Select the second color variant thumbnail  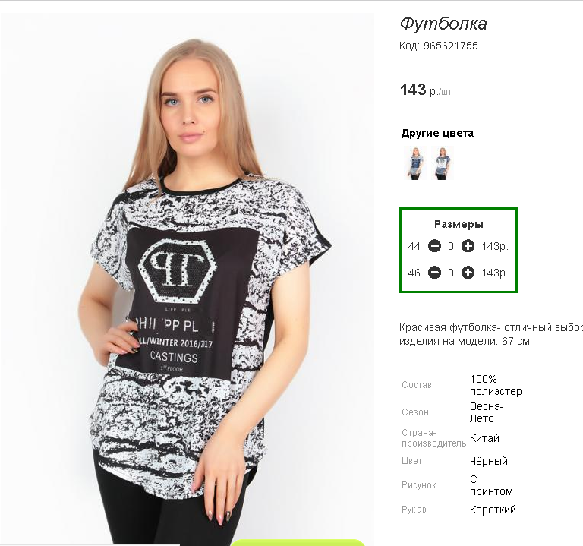[443, 163]
